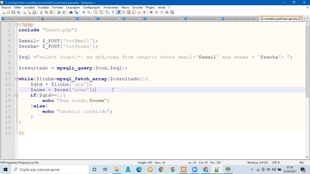
Task: Open the Arquivo menu
Action: point(6,7)
